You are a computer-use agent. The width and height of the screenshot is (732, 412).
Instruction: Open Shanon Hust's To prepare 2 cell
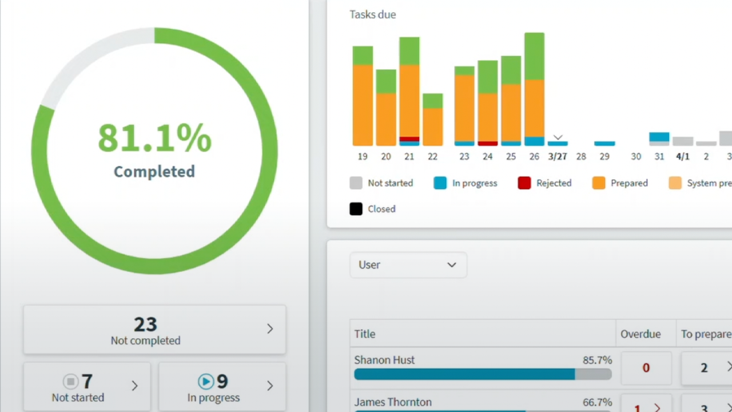click(707, 368)
